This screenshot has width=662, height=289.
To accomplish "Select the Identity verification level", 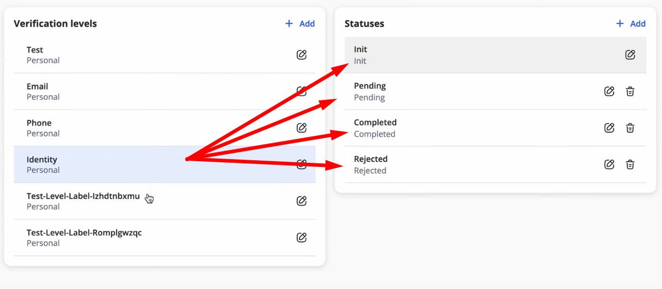I will pos(165,164).
